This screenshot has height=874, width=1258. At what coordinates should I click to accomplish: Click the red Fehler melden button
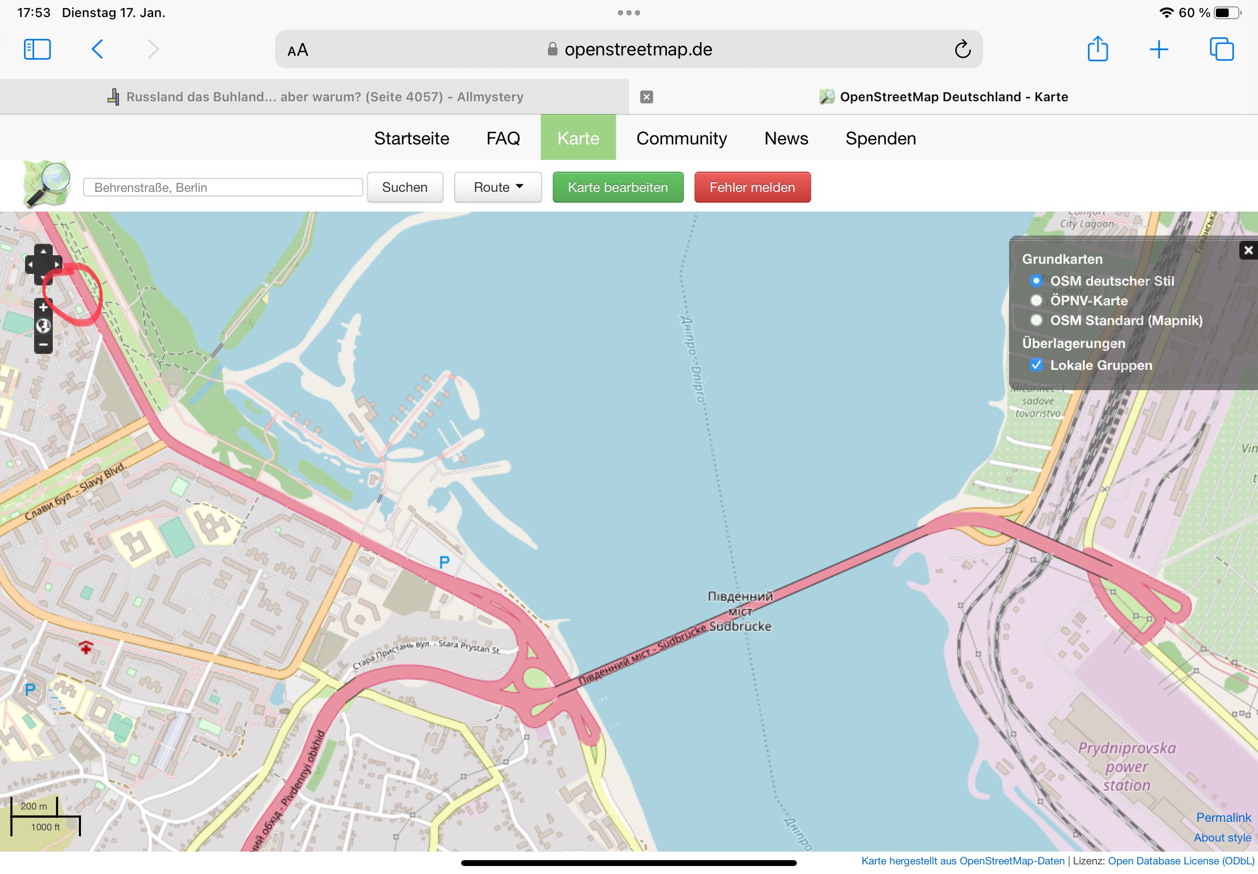(752, 187)
